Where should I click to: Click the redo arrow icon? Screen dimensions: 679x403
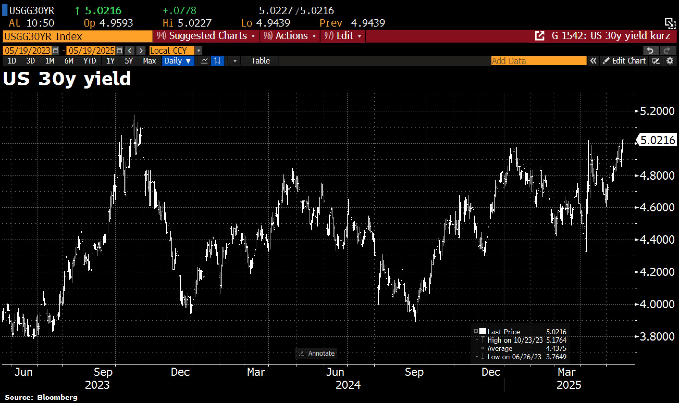(667, 51)
